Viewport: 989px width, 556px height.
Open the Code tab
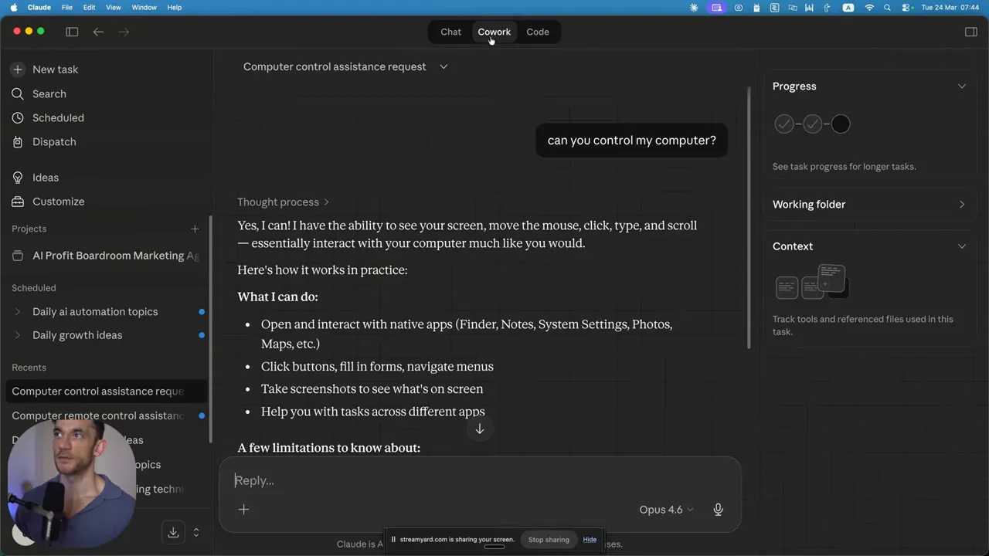pyautogui.click(x=538, y=32)
